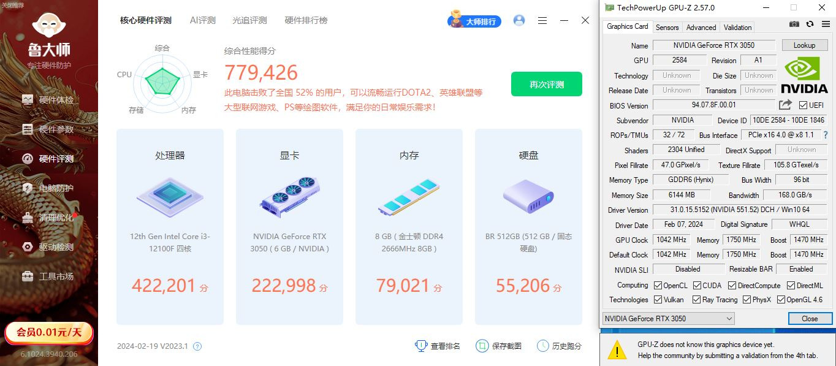Open the Ludashi hamburger menu
Image resolution: width=836 pixels, height=366 pixels.
[542, 20]
